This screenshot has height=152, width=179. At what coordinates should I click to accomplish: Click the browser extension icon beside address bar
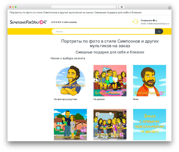(x=122, y=7)
